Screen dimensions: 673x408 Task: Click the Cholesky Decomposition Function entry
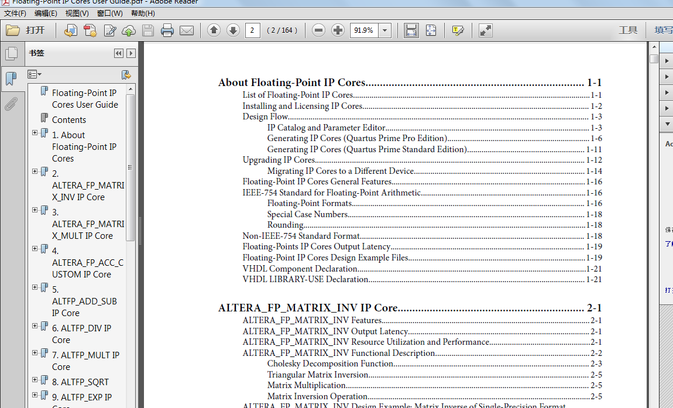(x=434, y=364)
